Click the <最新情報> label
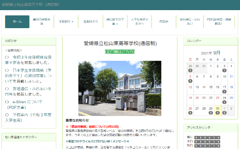Screen dimensions: 240x149 click(x=13, y=50)
